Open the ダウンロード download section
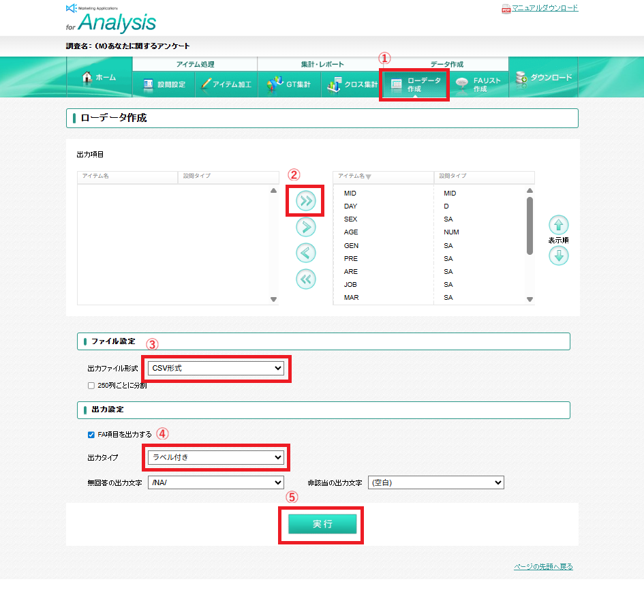Viewport: 644px width, 601px height. pos(544,78)
